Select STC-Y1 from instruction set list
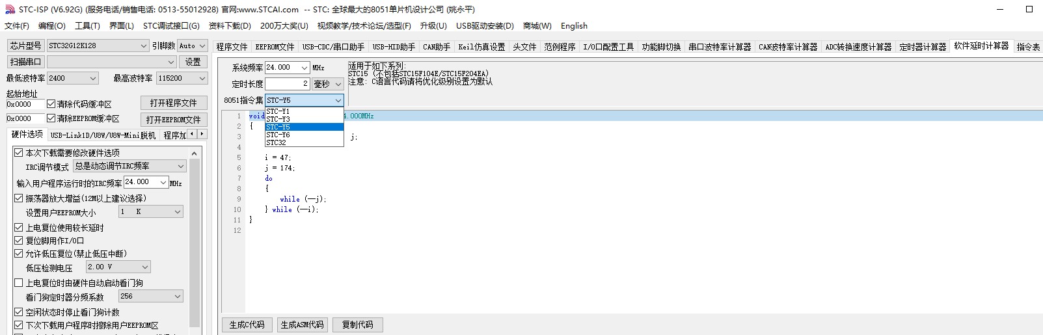Image resolution: width=1043 pixels, height=335 pixels. point(304,111)
